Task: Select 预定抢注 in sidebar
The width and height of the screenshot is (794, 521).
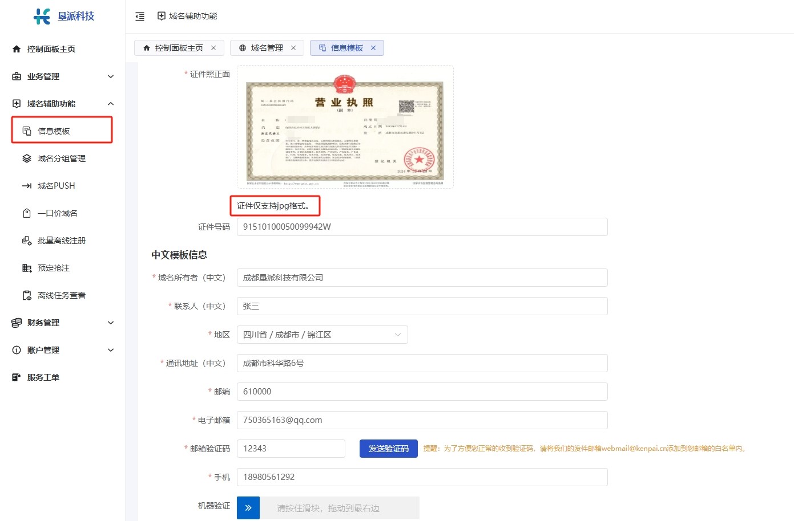Action: tap(53, 268)
